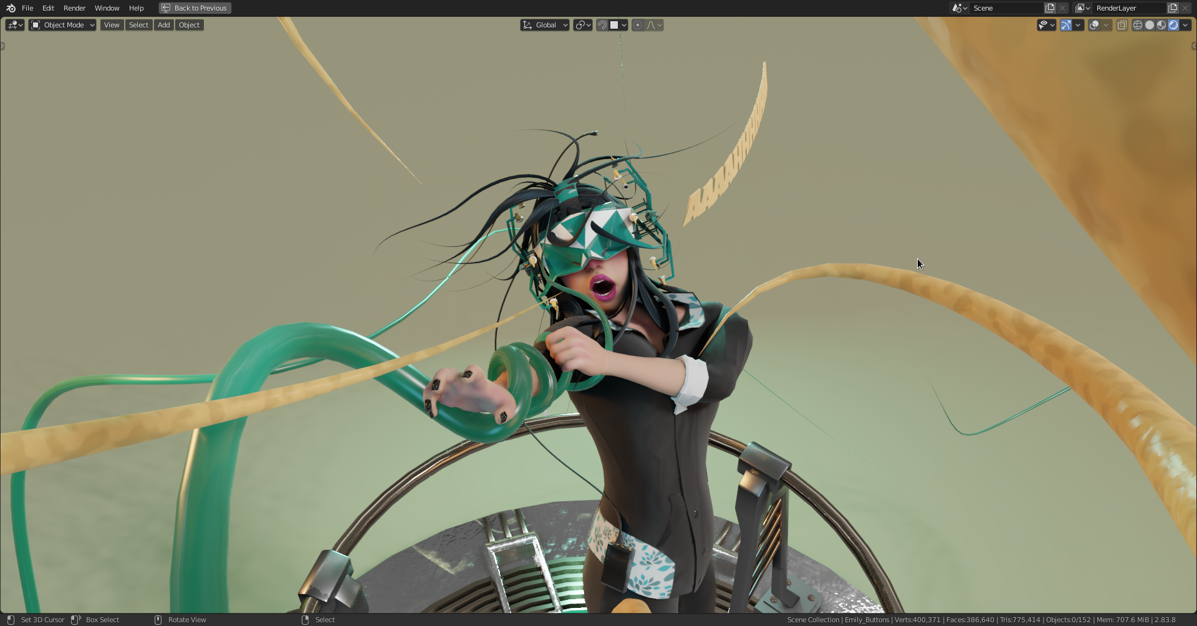Open the Window menu
The image size is (1197, 626).
(107, 8)
